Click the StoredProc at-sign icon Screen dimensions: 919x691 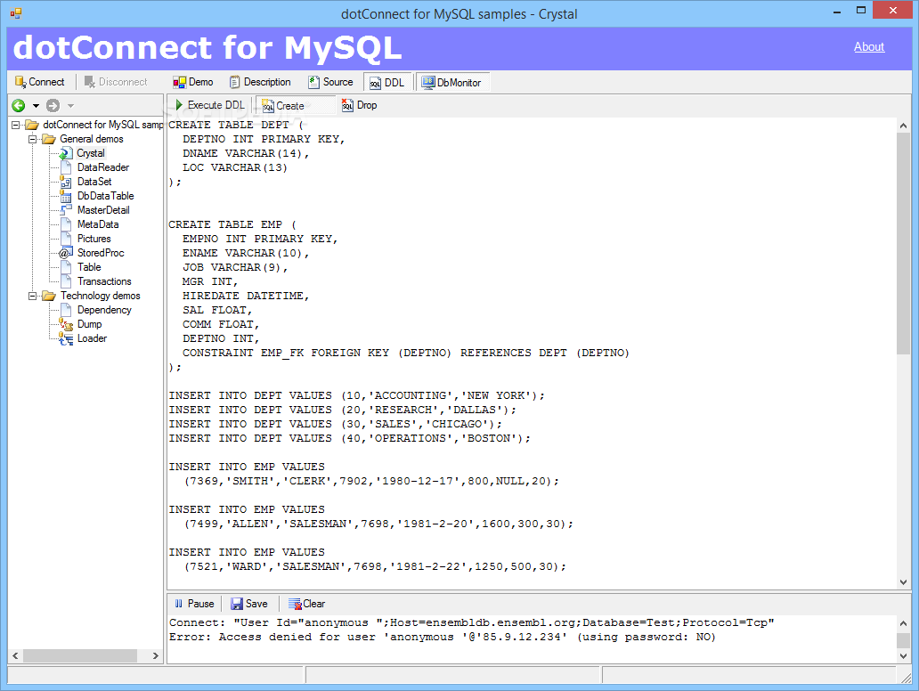click(66, 253)
